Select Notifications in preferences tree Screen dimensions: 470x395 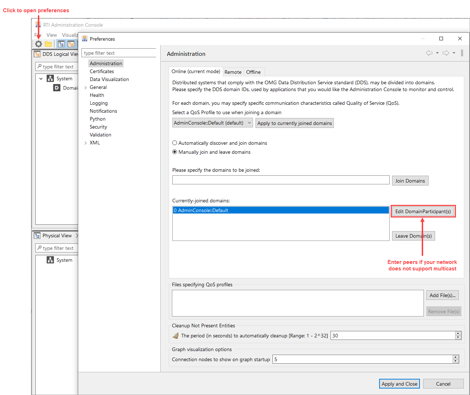[103, 111]
